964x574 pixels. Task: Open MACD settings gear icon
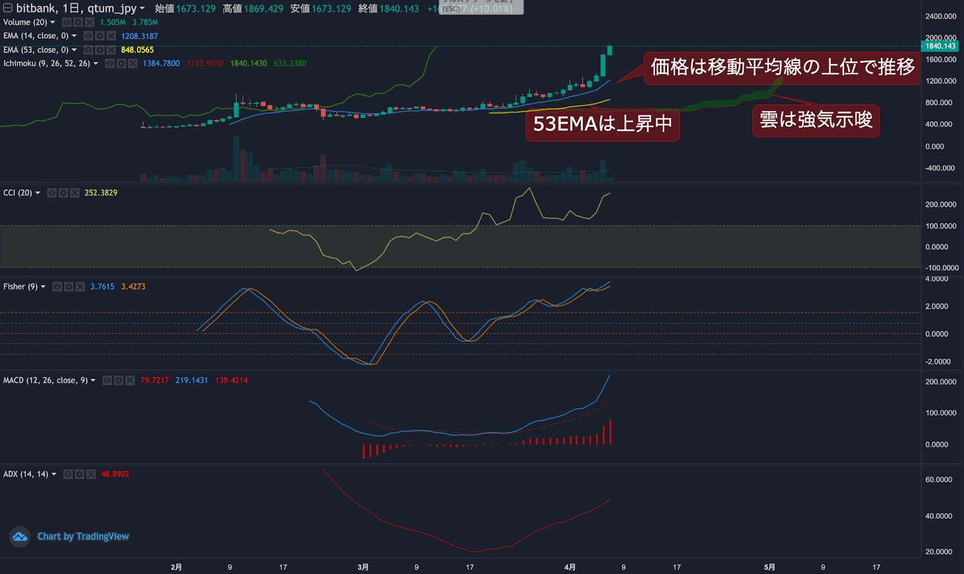(x=119, y=380)
